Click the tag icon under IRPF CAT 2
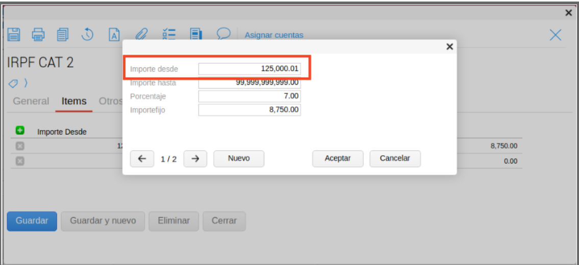The width and height of the screenshot is (579, 265). point(13,84)
